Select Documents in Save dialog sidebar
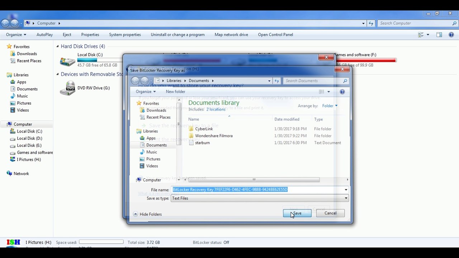This screenshot has height=258, width=459. click(156, 145)
